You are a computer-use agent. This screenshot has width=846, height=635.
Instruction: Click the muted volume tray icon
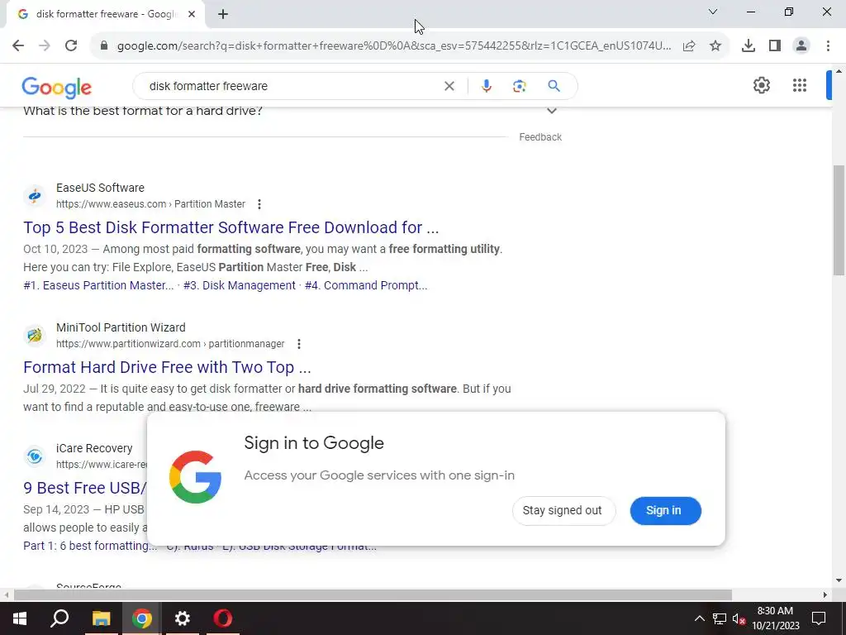(739, 618)
